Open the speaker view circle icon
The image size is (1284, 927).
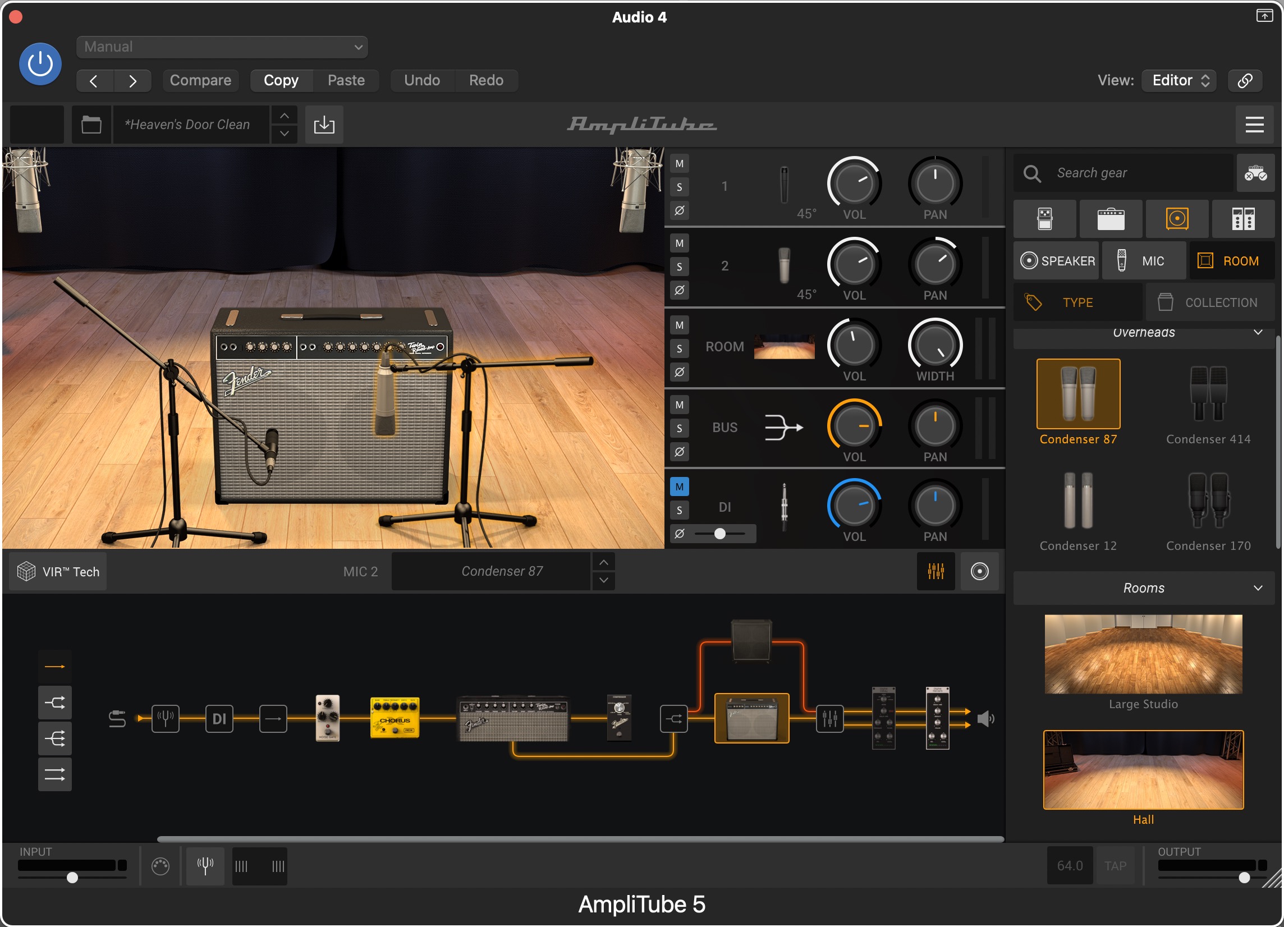coord(979,571)
